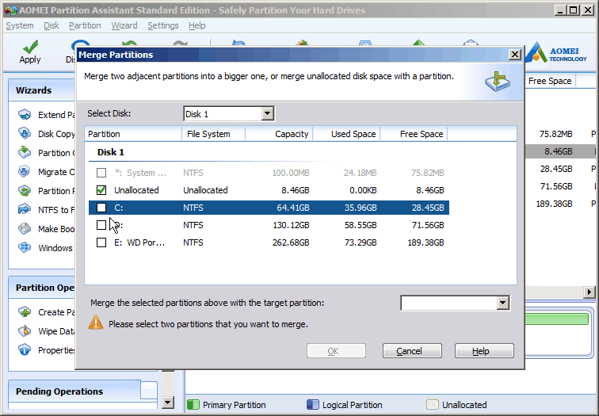Open the Make Bootable Media icon
The height and width of the screenshot is (416, 599).
[25, 228]
